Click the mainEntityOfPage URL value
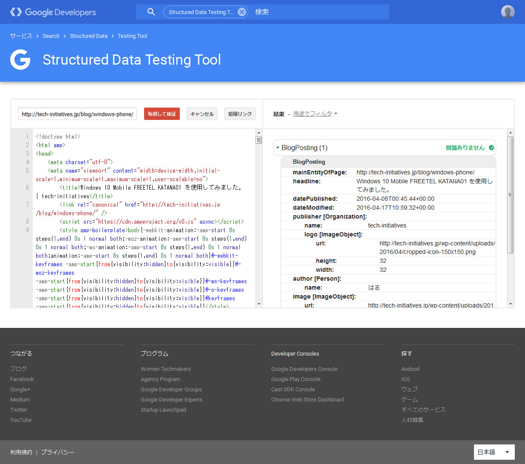This screenshot has height=464, width=525. (415, 172)
